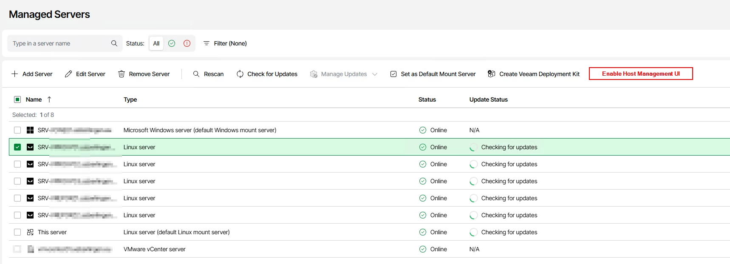Click Enable Host Management UI button

point(641,74)
